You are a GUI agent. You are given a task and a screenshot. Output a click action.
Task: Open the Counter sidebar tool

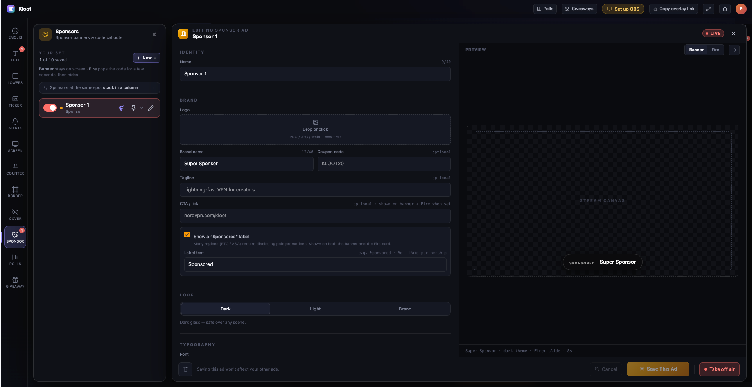(x=15, y=169)
